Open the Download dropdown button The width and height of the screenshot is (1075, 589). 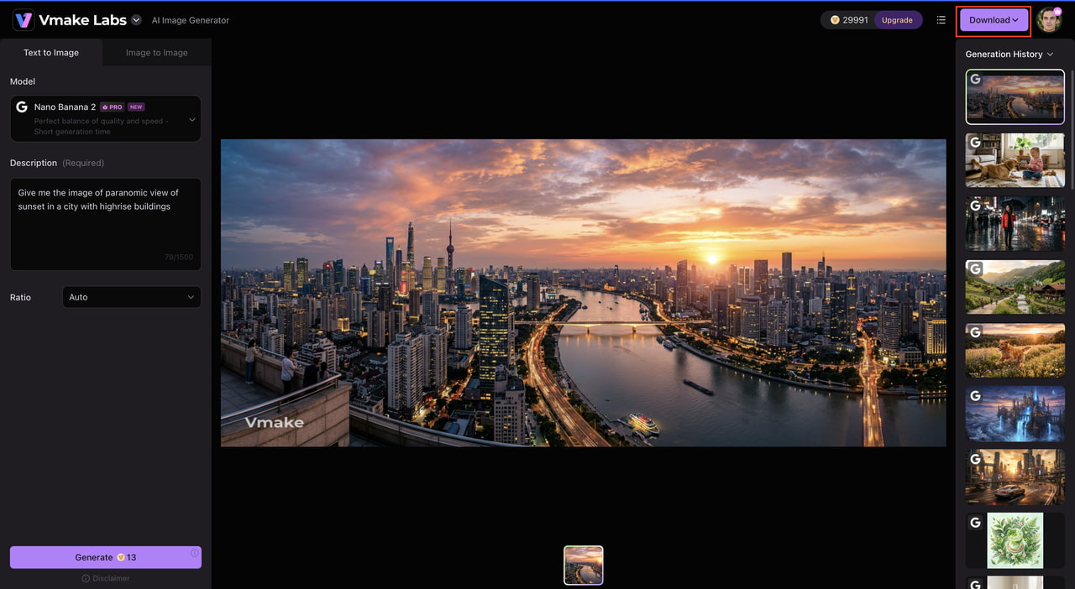pyautogui.click(x=994, y=20)
